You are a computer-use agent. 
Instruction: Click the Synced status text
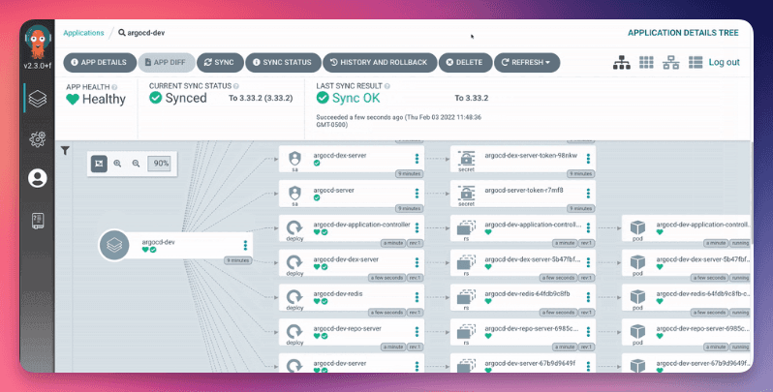(x=186, y=98)
